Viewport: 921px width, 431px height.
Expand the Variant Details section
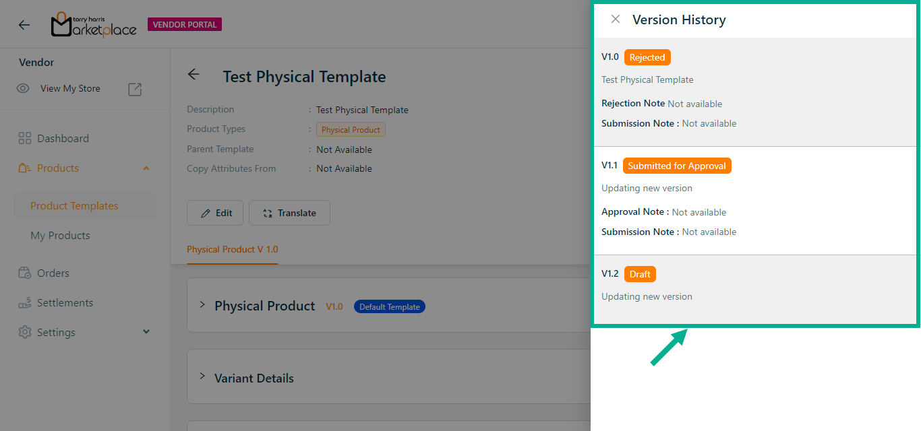(202, 376)
